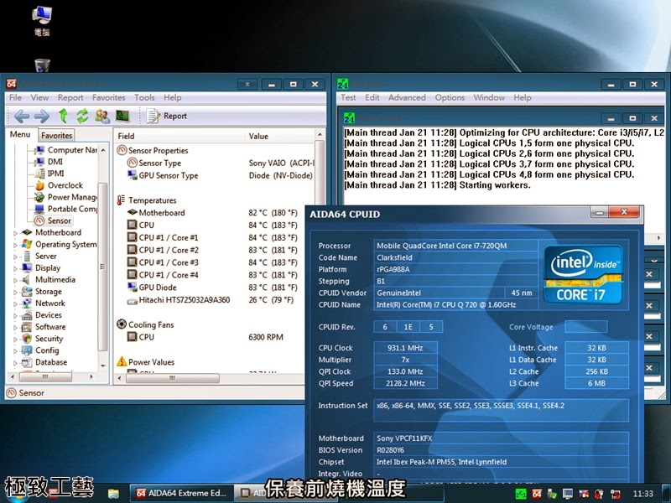Open the Favorites menu in AIDA64
The width and height of the screenshot is (671, 503).
coord(109,97)
